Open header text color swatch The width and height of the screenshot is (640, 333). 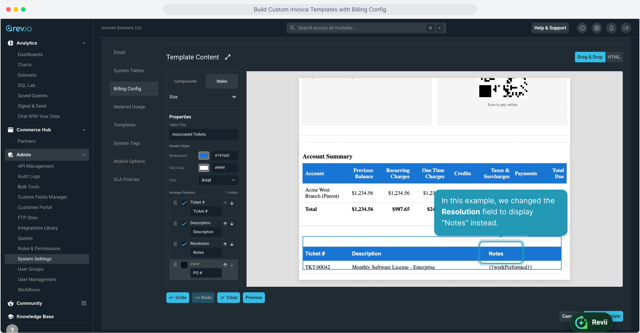(x=204, y=168)
